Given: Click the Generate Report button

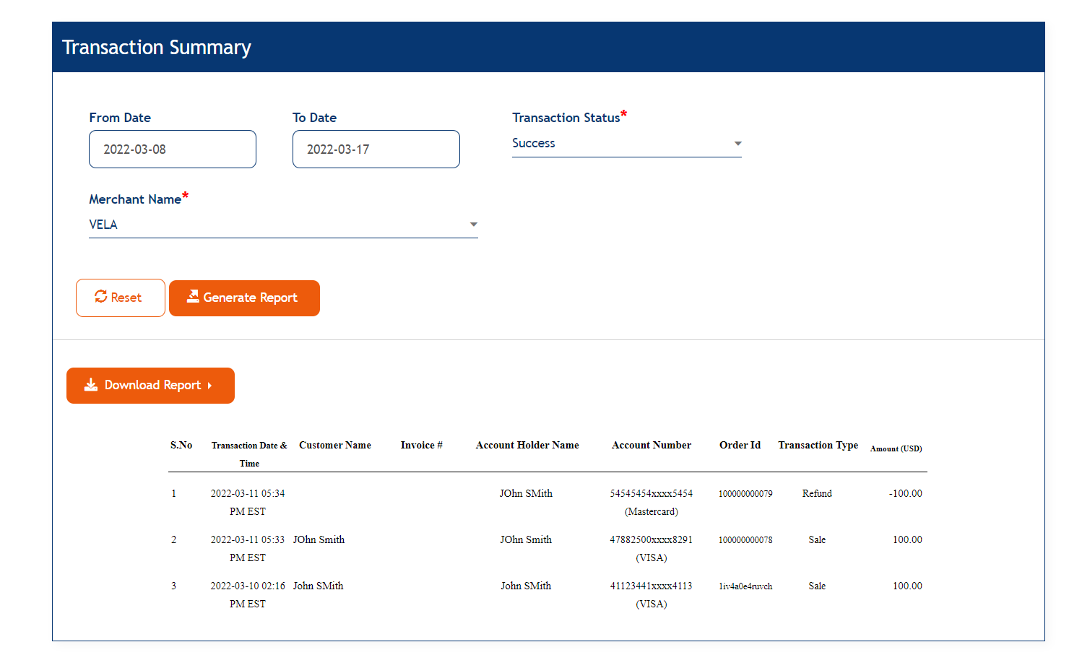Looking at the screenshot, I should [x=244, y=298].
